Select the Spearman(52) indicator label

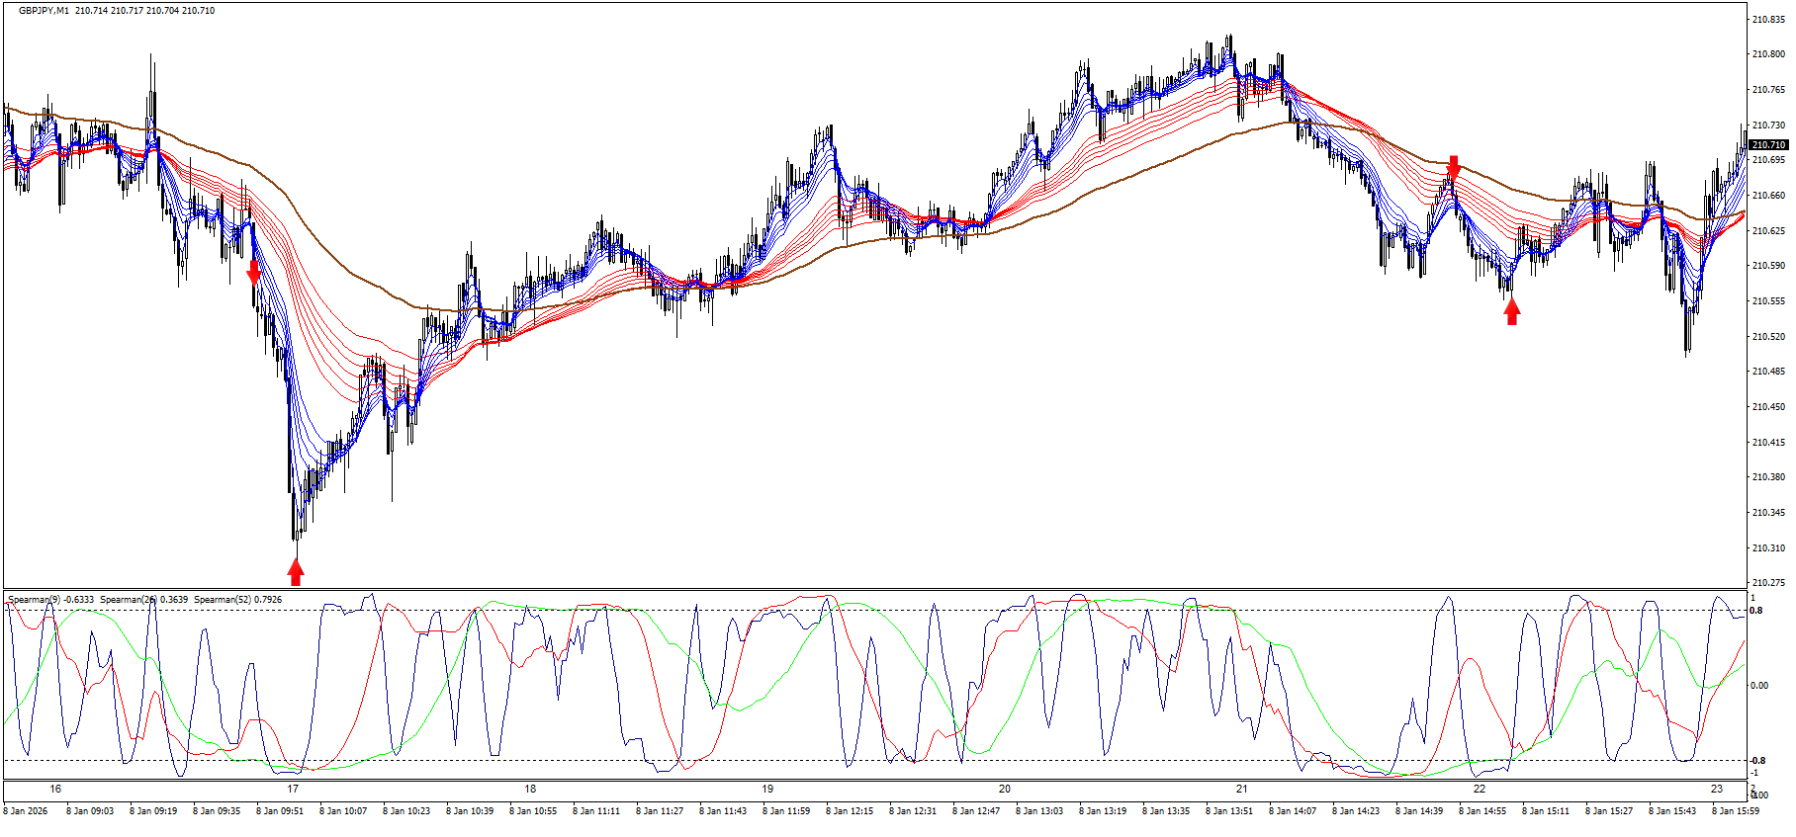[x=222, y=600]
